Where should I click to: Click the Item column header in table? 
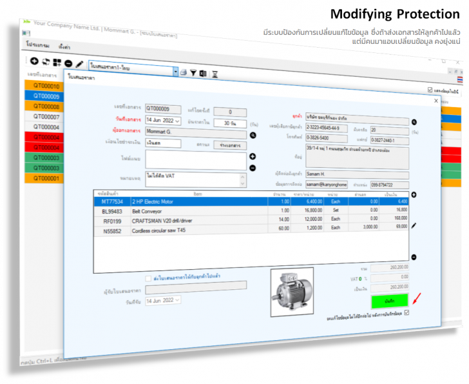[198, 194]
